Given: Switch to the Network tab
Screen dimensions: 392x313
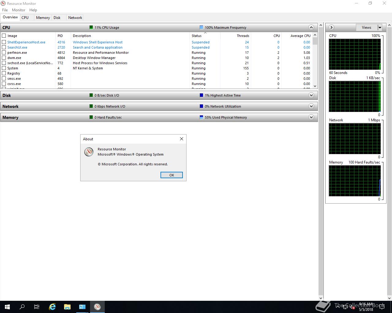Looking at the screenshot, I should click(x=75, y=18).
